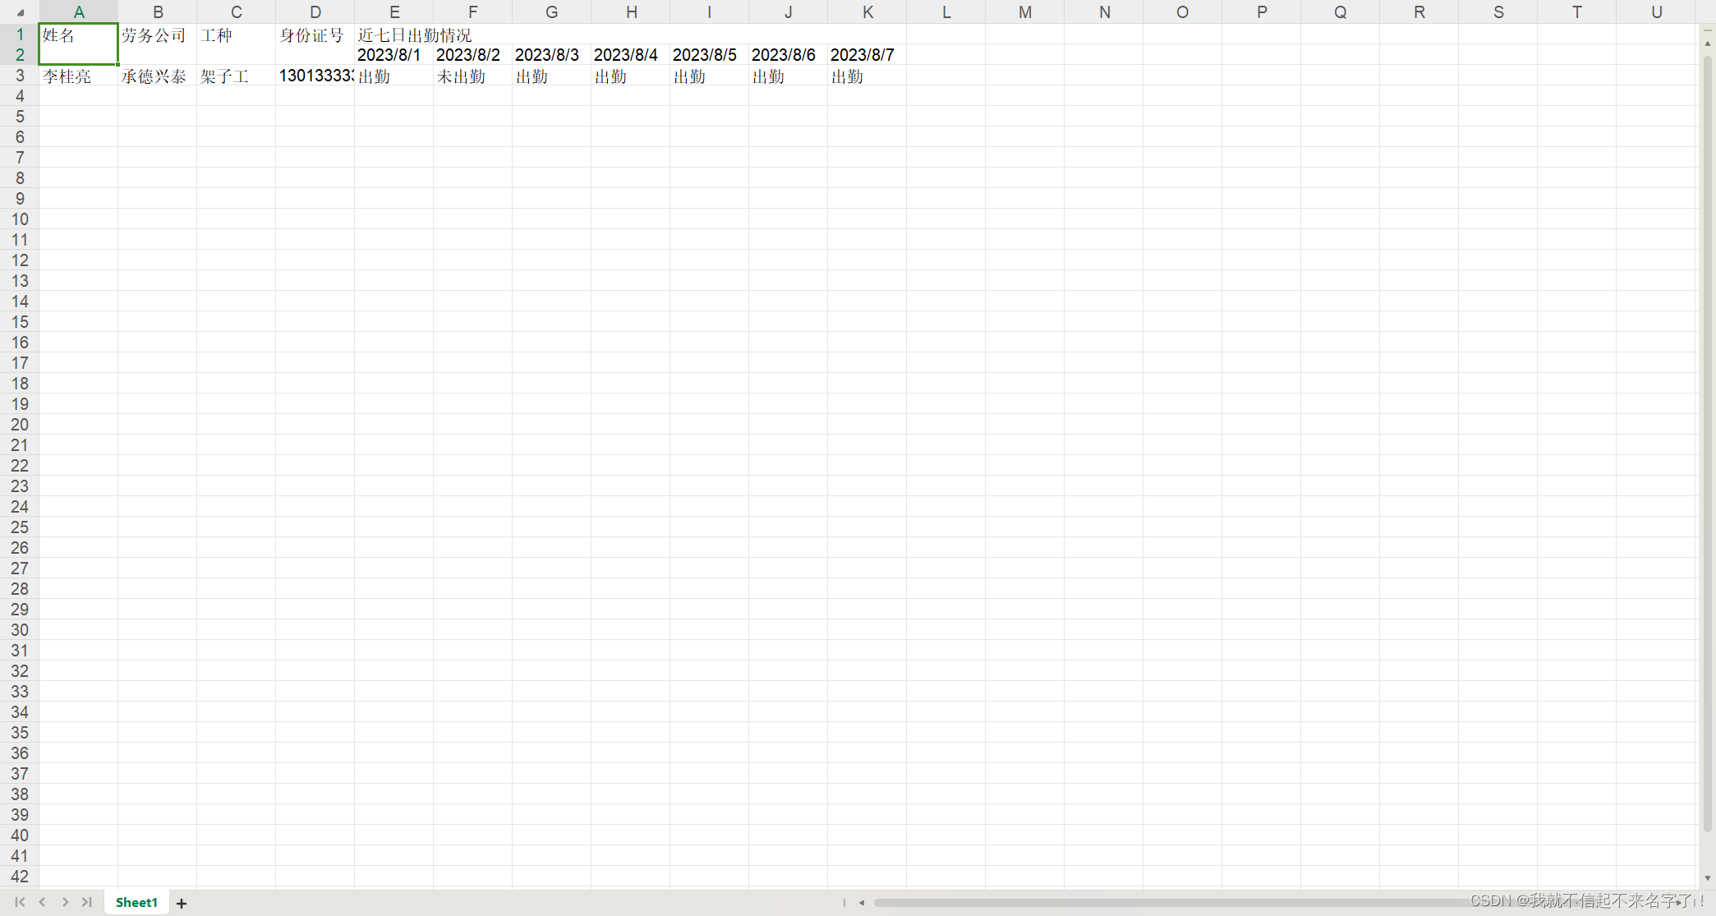
Task: Click Select All corner triangle
Action: [x=20, y=12]
